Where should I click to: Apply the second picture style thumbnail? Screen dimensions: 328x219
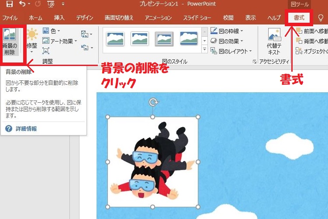tap(139, 39)
